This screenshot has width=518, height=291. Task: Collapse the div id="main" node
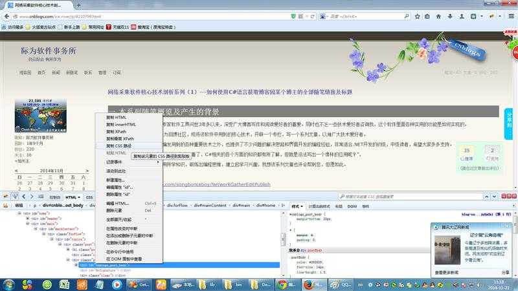pyautogui.click(x=28, y=224)
